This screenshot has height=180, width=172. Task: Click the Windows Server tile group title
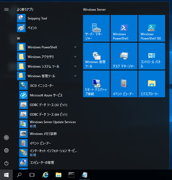tap(95, 10)
